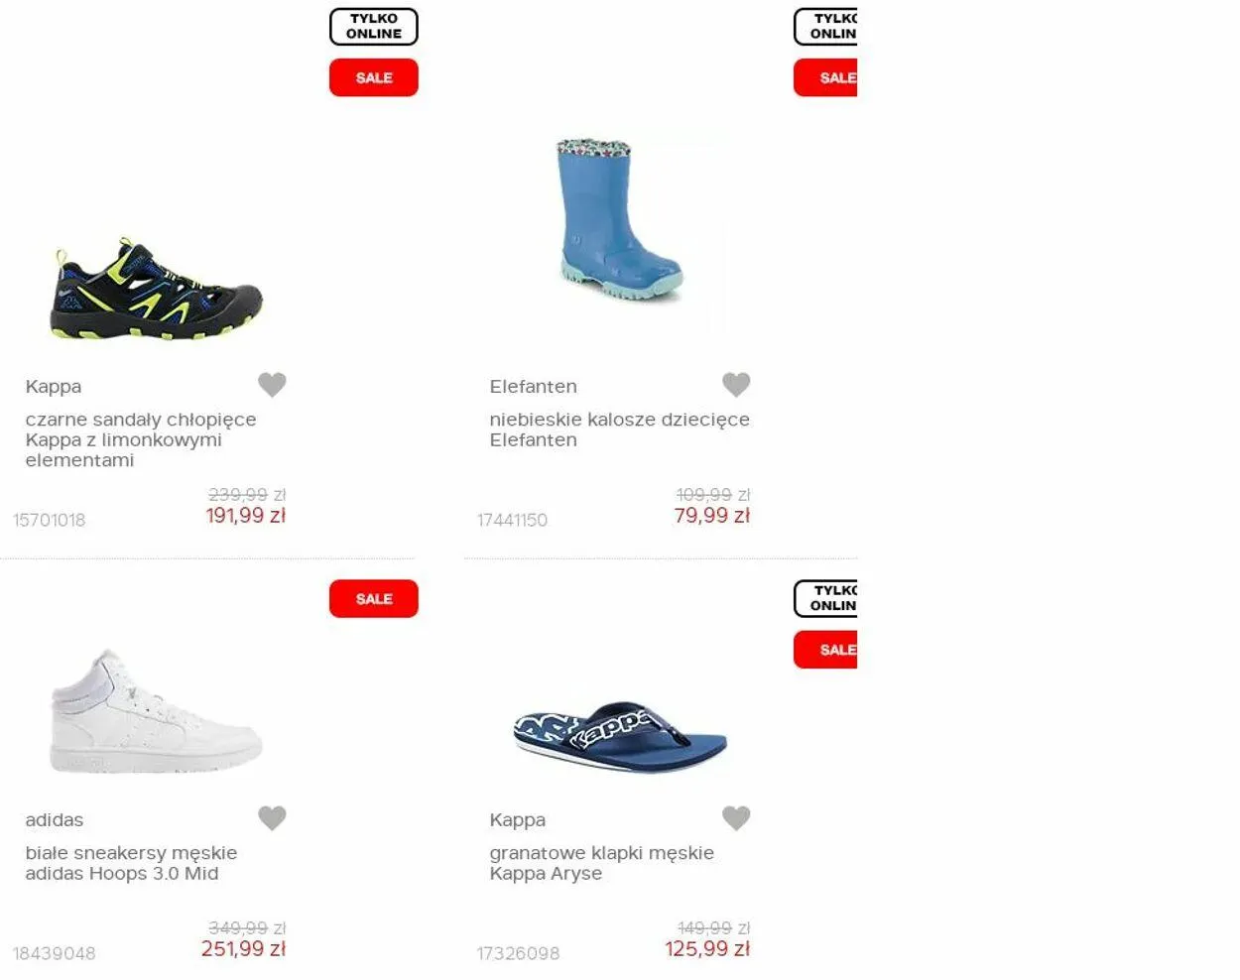Click the 191,99 zł sale price

(x=246, y=516)
